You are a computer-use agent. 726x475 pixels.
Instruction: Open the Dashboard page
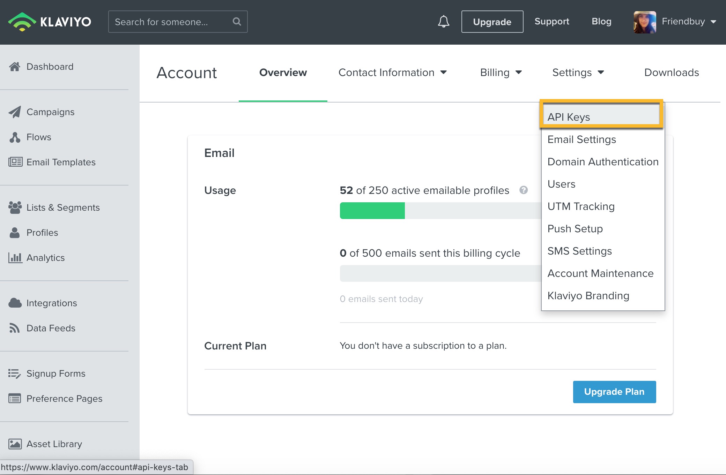click(50, 67)
